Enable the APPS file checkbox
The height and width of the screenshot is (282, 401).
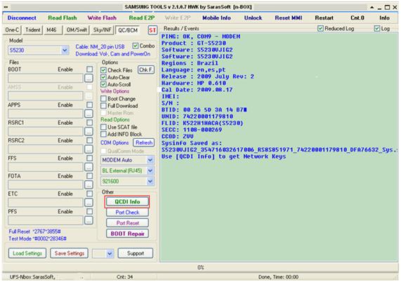pyautogui.click(x=89, y=105)
